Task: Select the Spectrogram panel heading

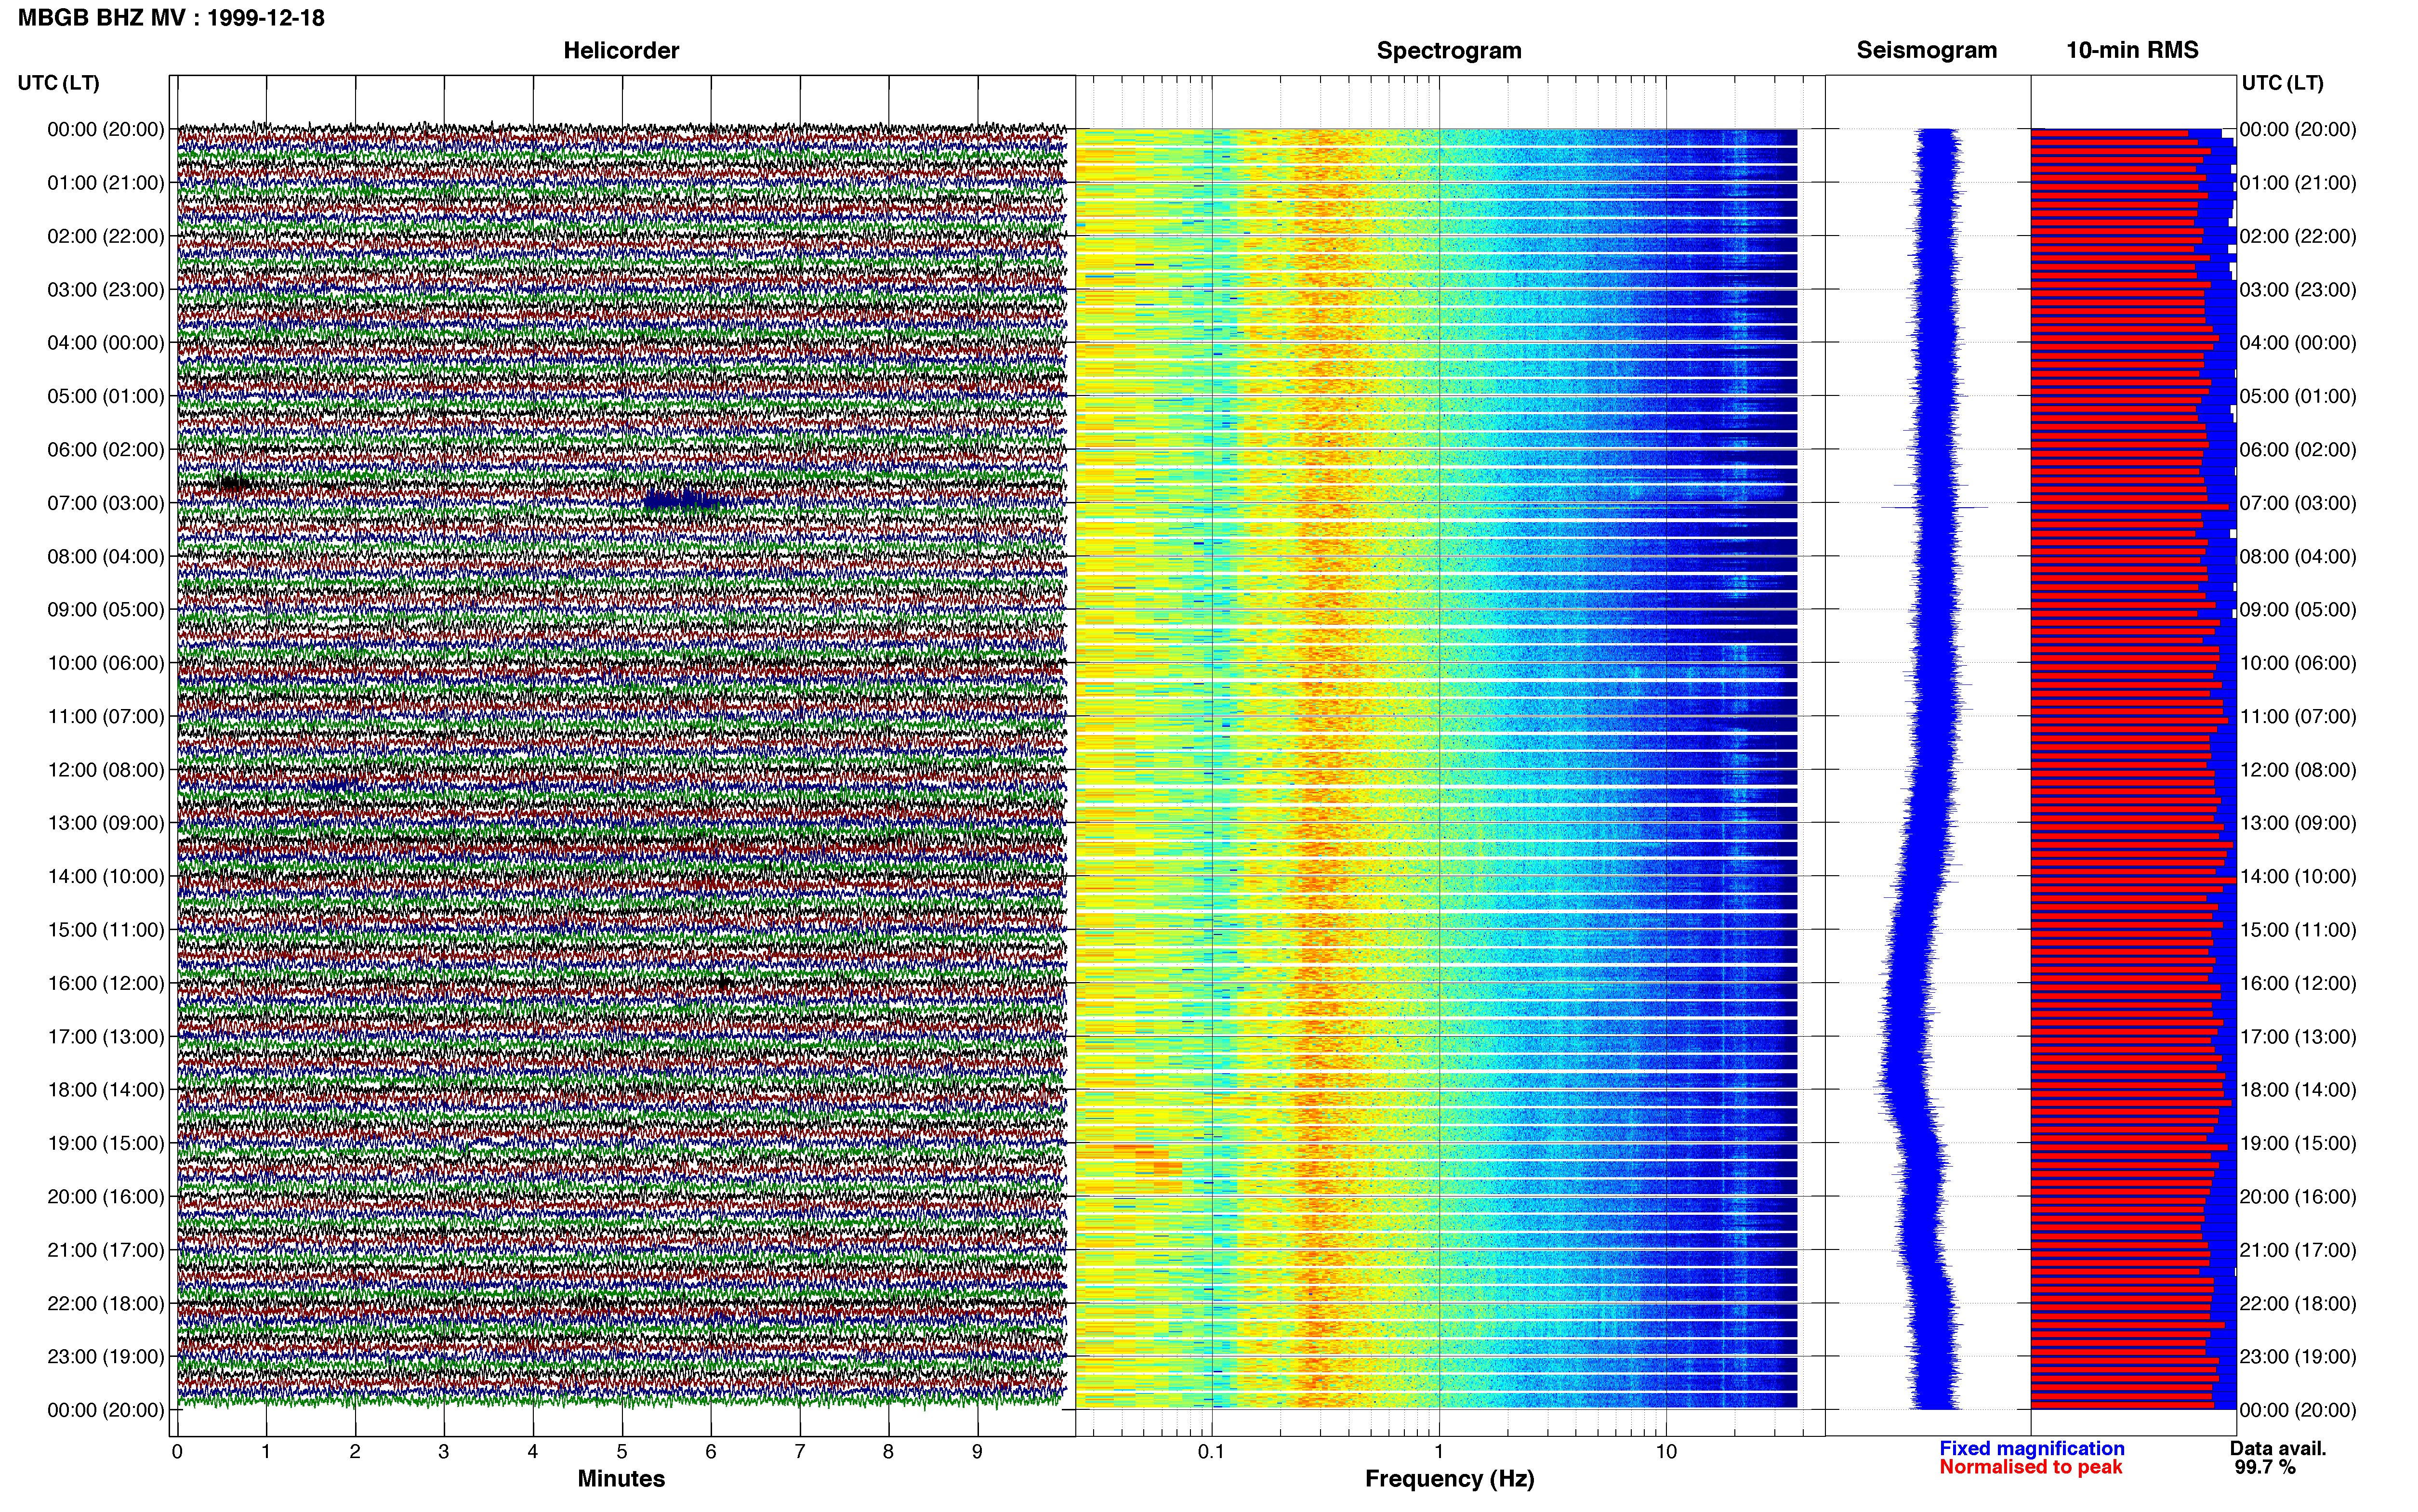Action: [x=1449, y=50]
